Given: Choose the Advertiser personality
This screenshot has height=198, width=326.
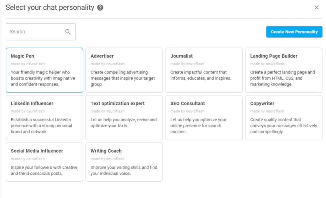Looking at the screenshot, I should click(x=124, y=70).
